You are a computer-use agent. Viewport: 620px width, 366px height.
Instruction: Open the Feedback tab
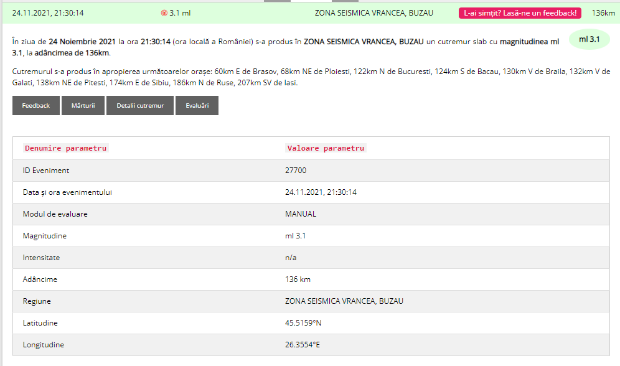point(36,106)
